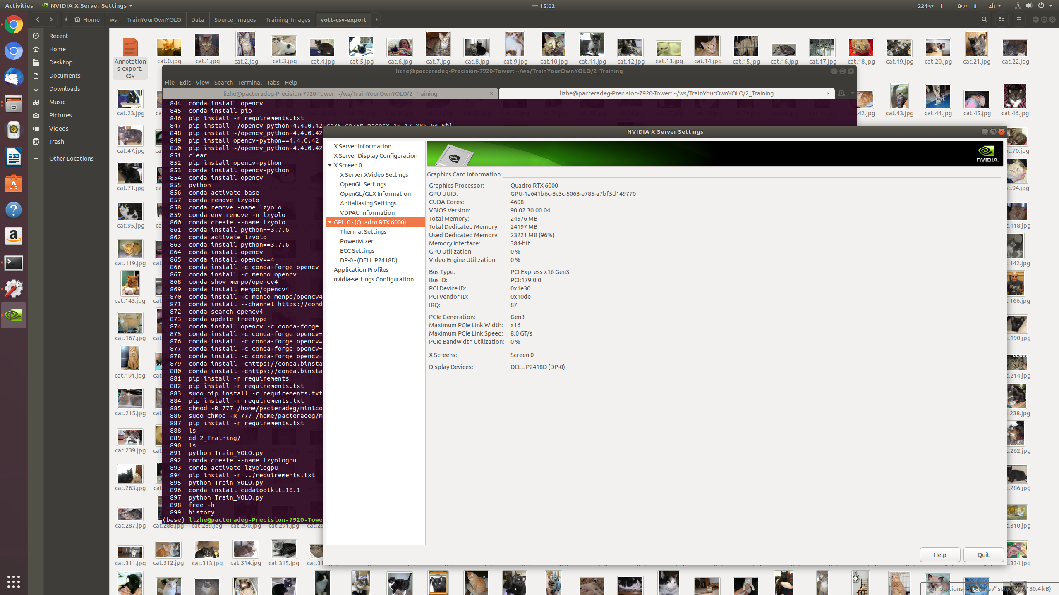
Task: Open OpenGL Settings page
Action: pos(363,184)
